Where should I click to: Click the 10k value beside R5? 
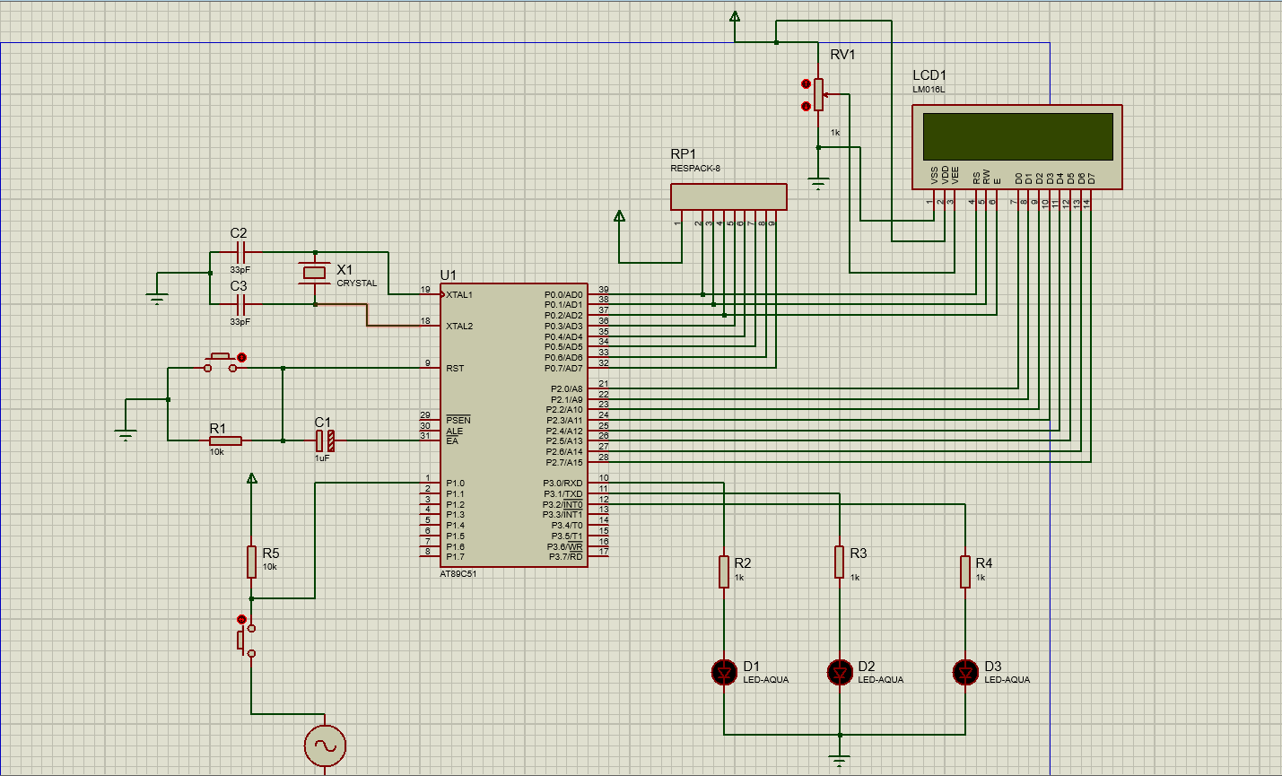(270, 567)
